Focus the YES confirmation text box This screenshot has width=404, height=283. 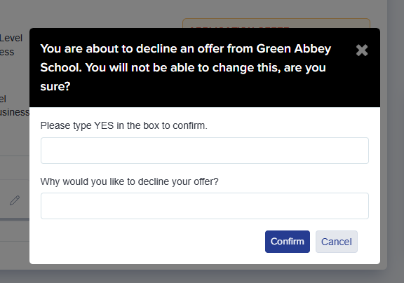[x=205, y=151]
